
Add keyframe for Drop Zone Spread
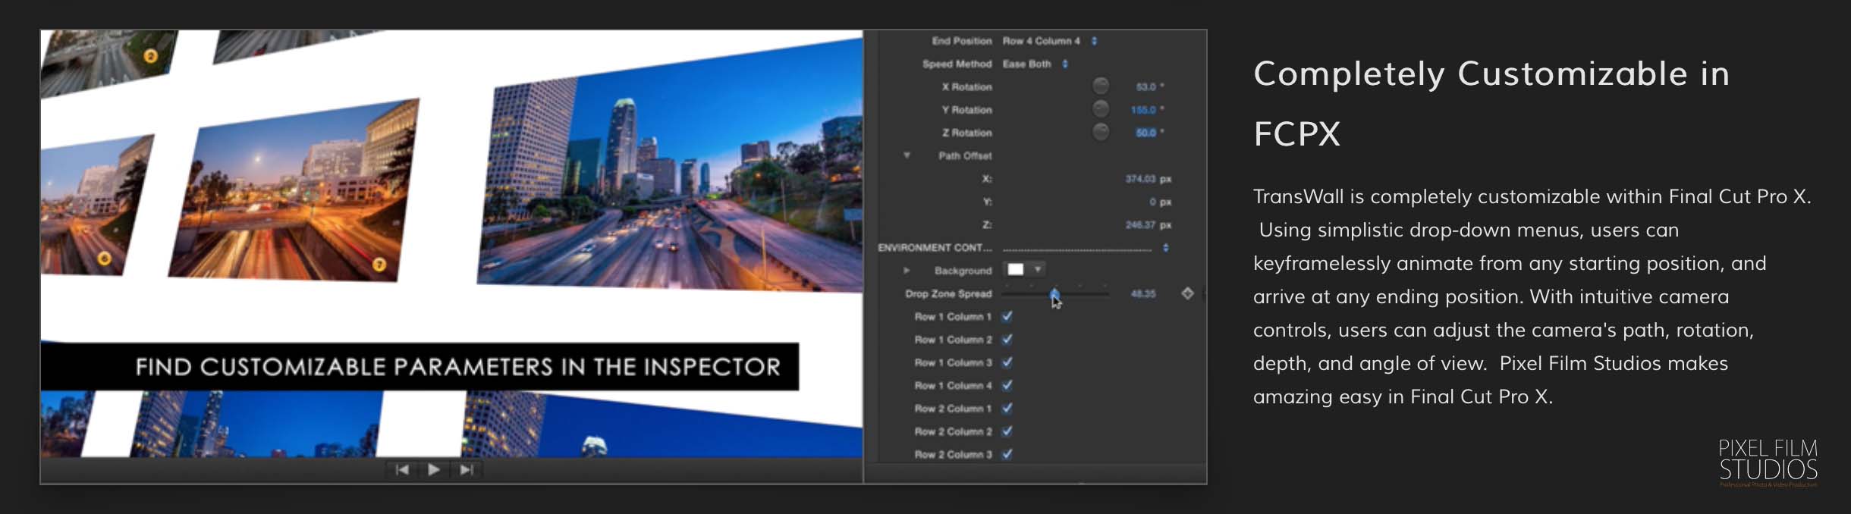click(1187, 293)
